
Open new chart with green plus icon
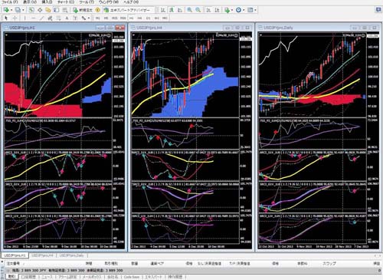tap(6, 10)
